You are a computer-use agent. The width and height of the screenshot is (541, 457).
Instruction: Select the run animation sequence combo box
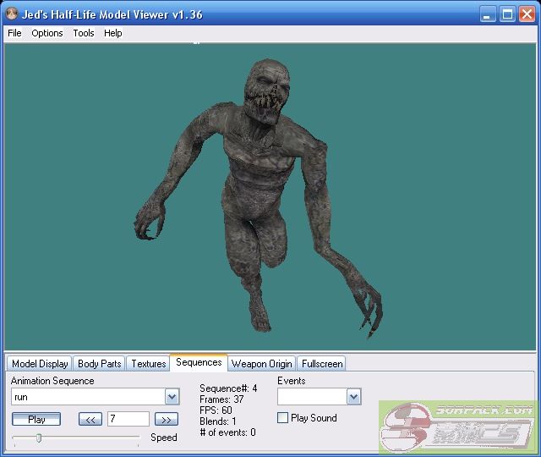pyautogui.click(x=87, y=397)
